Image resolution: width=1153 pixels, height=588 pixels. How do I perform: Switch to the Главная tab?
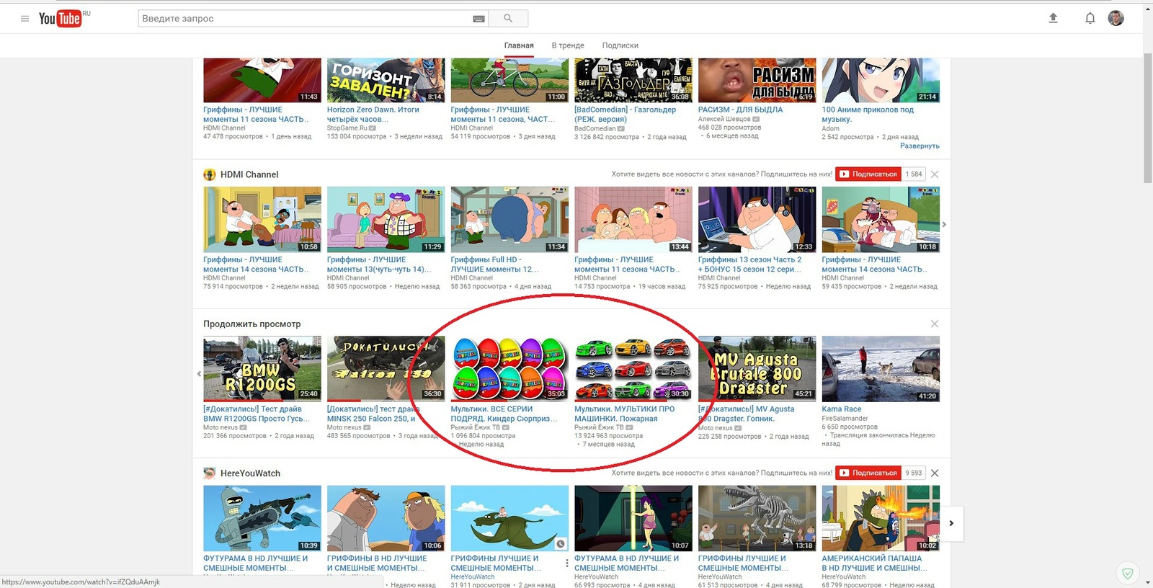(x=519, y=45)
